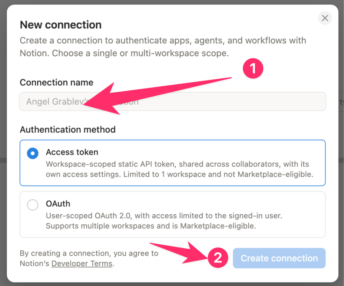
Task: Close the New connection dialog
Action: point(325,18)
